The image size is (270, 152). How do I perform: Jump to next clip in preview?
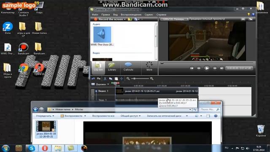click(221, 68)
